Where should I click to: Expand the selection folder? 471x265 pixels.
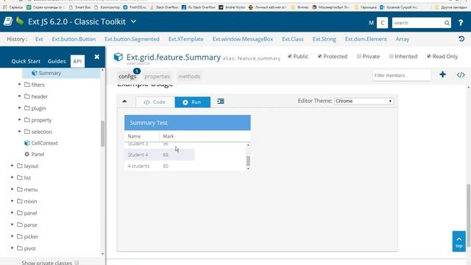click(20, 131)
